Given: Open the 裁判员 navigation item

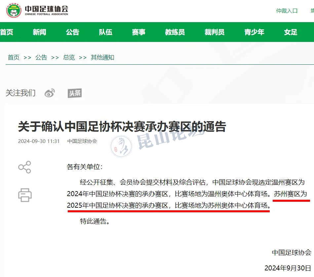Looking at the screenshot, I should coord(215,32).
